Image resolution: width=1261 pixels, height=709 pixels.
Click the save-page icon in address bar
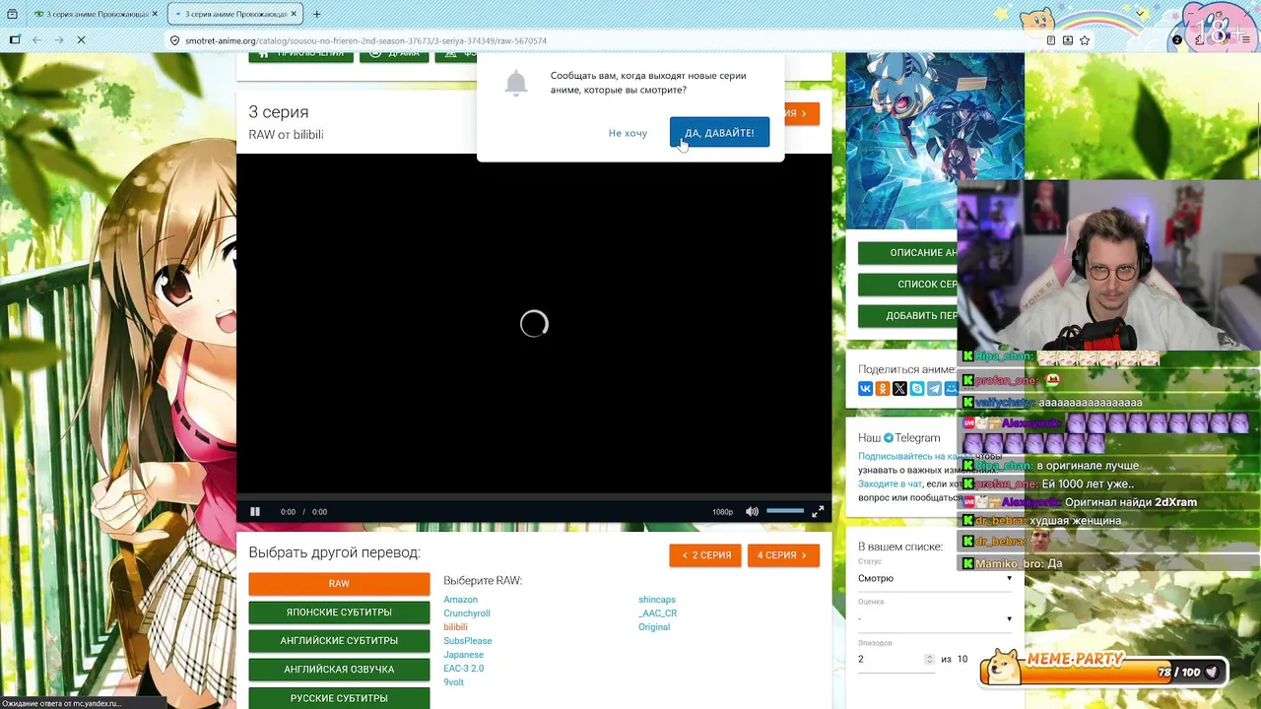[1068, 40]
